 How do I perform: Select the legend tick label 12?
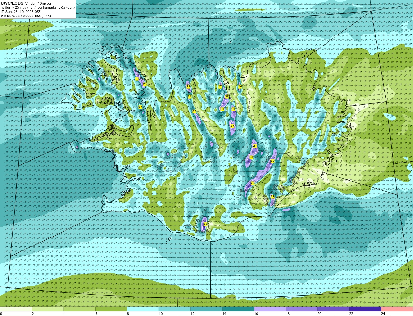coord(192,314)
